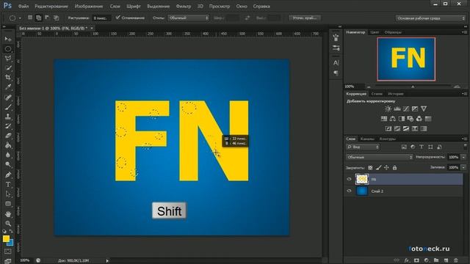The height and width of the screenshot is (264, 470).
Task: Select the Dodge tool
Action: coord(8,164)
